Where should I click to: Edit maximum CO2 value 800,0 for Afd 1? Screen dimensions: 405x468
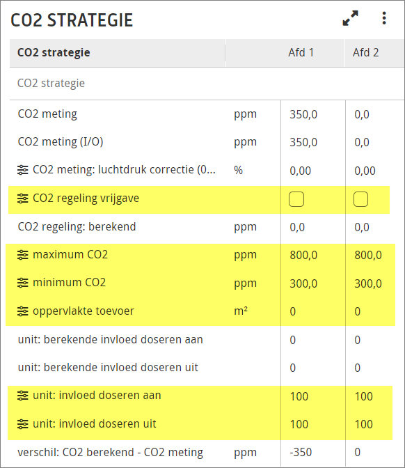pyautogui.click(x=303, y=255)
